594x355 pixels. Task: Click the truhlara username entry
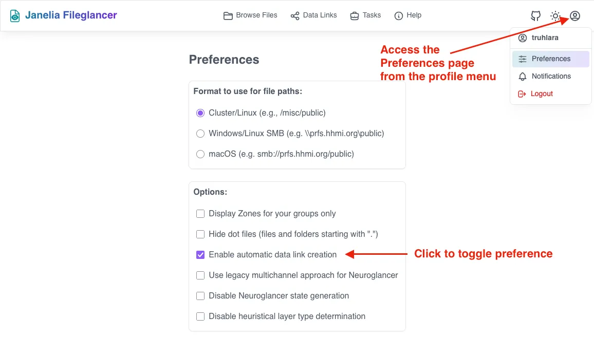click(x=545, y=38)
